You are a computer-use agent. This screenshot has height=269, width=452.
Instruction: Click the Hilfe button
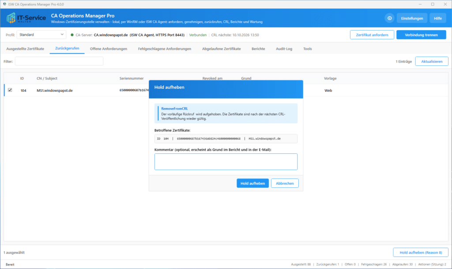tap(437, 18)
